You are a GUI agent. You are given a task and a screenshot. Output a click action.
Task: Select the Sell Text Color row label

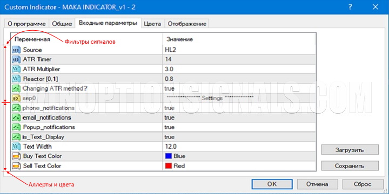click(x=42, y=166)
